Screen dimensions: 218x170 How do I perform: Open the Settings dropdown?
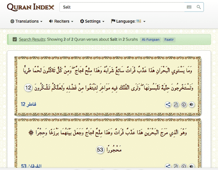point(92,21)
